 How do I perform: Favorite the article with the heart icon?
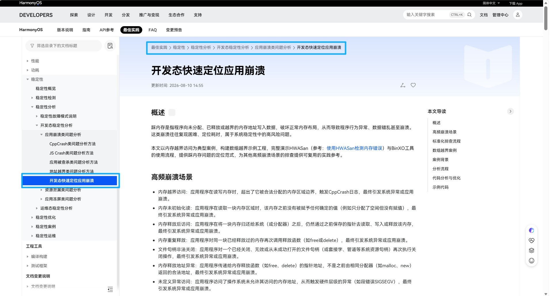[413, 85]
